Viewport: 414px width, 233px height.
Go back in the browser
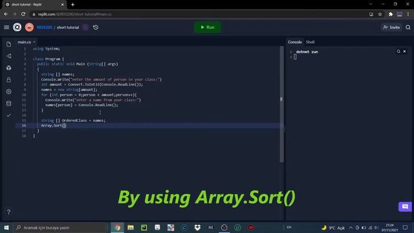[6, 14]
